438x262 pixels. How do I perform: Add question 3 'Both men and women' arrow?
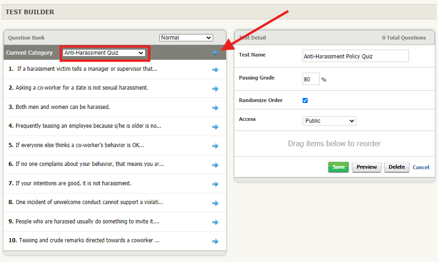coord(215,108)
